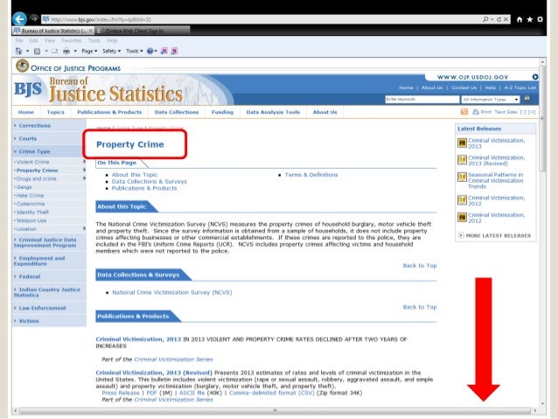Click the RSS feed icon on the page
Image resolution: width=558 pixels, height=419 pixels.
click(x=464, y=112)
